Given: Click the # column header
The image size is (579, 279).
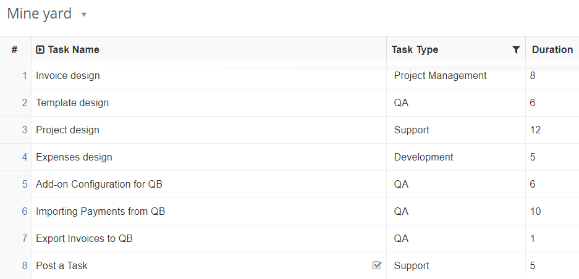Looking at the screenshot, I should pos(14,49).
